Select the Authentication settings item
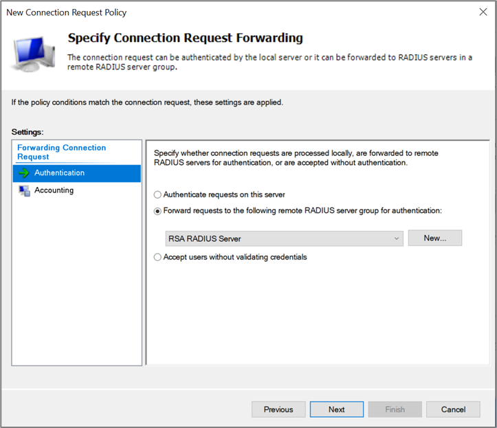 [60, 173]
